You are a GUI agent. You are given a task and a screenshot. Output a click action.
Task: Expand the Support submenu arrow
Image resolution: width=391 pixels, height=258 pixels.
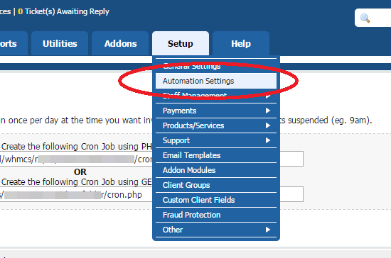(268, 140)
